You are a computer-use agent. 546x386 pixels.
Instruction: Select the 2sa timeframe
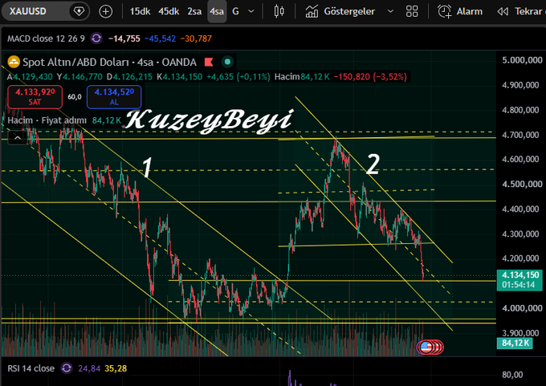tap(194, 11)
